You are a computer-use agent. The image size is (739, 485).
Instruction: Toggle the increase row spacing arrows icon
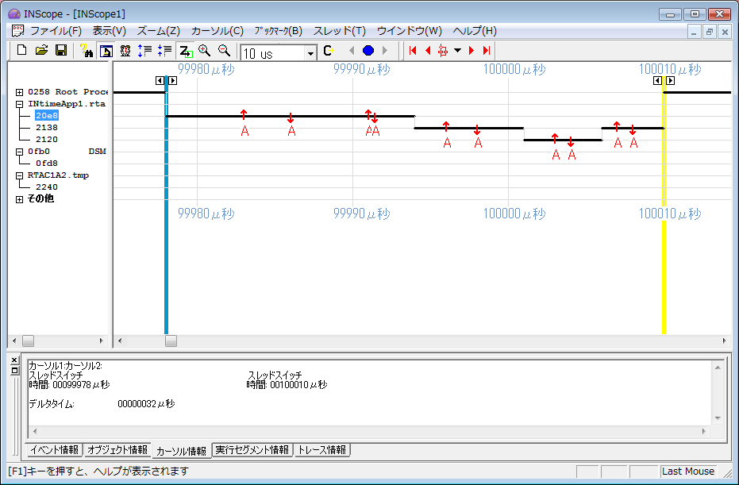[144, 50]
